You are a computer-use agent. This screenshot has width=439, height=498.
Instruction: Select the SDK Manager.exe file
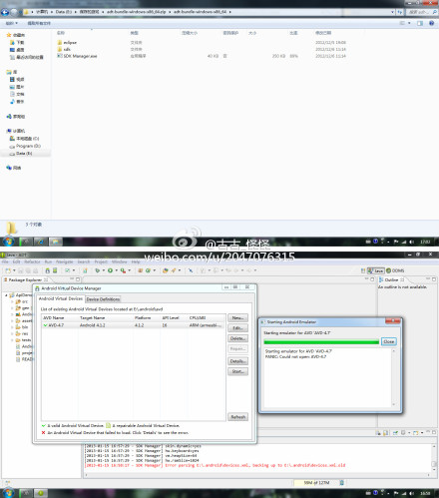(x=77, y=56)
